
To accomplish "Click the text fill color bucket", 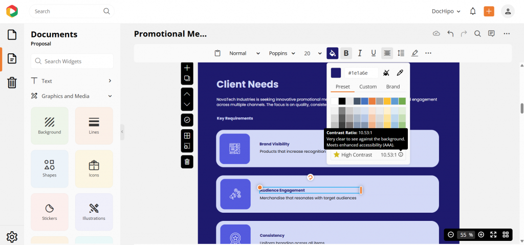I will pyautogui.click(x=333, y=53).
